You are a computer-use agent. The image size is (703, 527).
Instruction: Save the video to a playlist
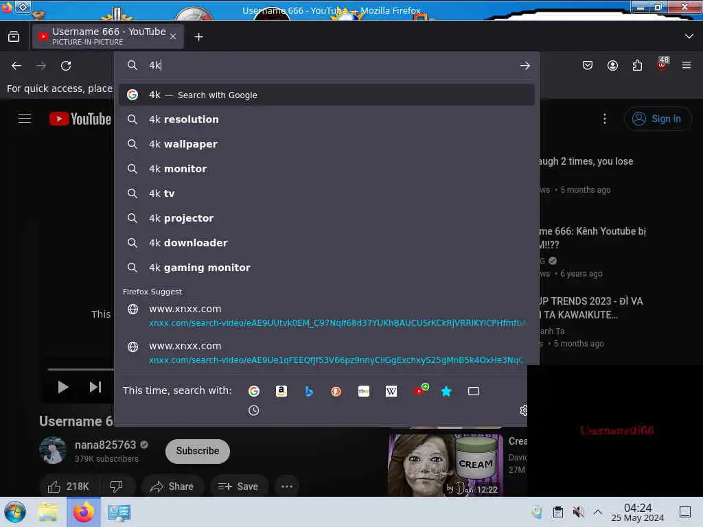(x=238, y=487)
